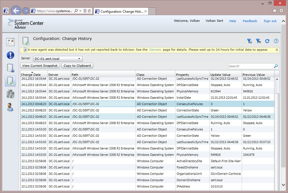The width and height of the screenshot is (288, 193).
Task: Open browser favorites star icon
Action: pos(274,11)
